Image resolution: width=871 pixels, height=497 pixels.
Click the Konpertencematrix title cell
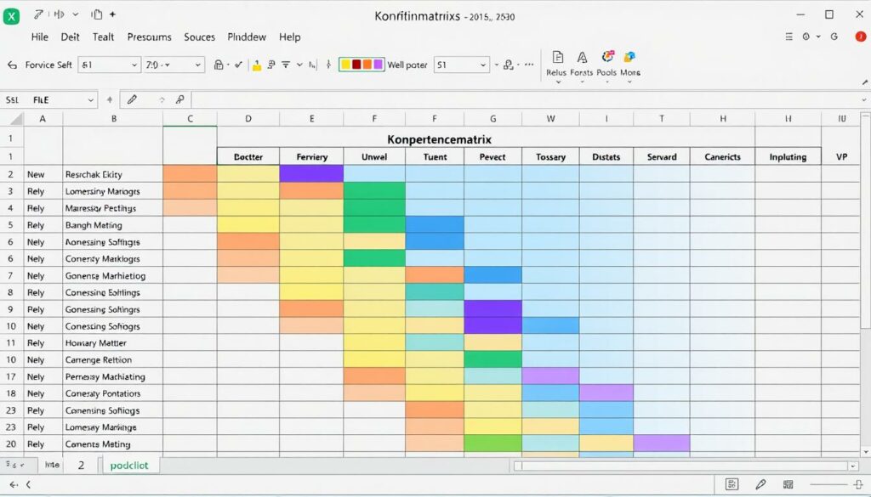(439, 138)
